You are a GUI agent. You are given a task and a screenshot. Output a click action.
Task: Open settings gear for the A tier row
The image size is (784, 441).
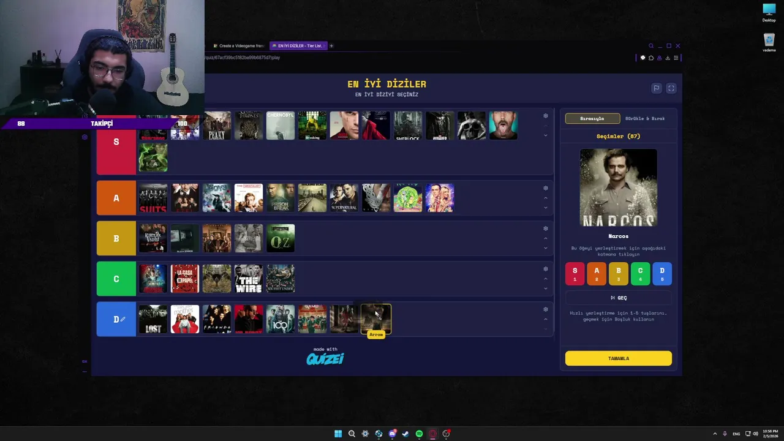(546, 188)
